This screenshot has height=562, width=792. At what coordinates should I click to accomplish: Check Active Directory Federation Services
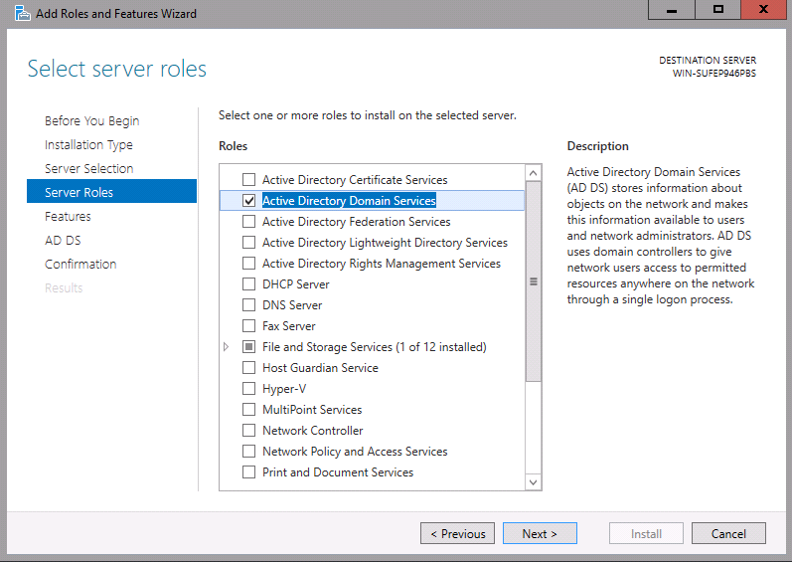tap(248, 222)
